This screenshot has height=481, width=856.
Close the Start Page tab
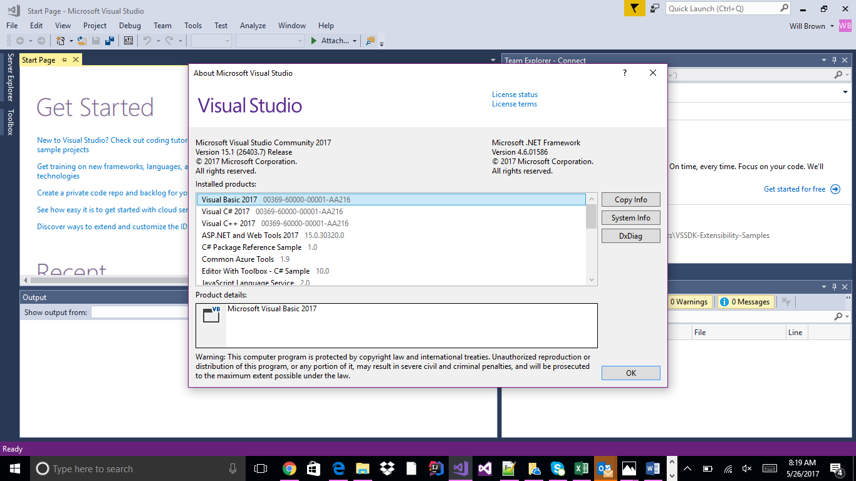point(76,59)
